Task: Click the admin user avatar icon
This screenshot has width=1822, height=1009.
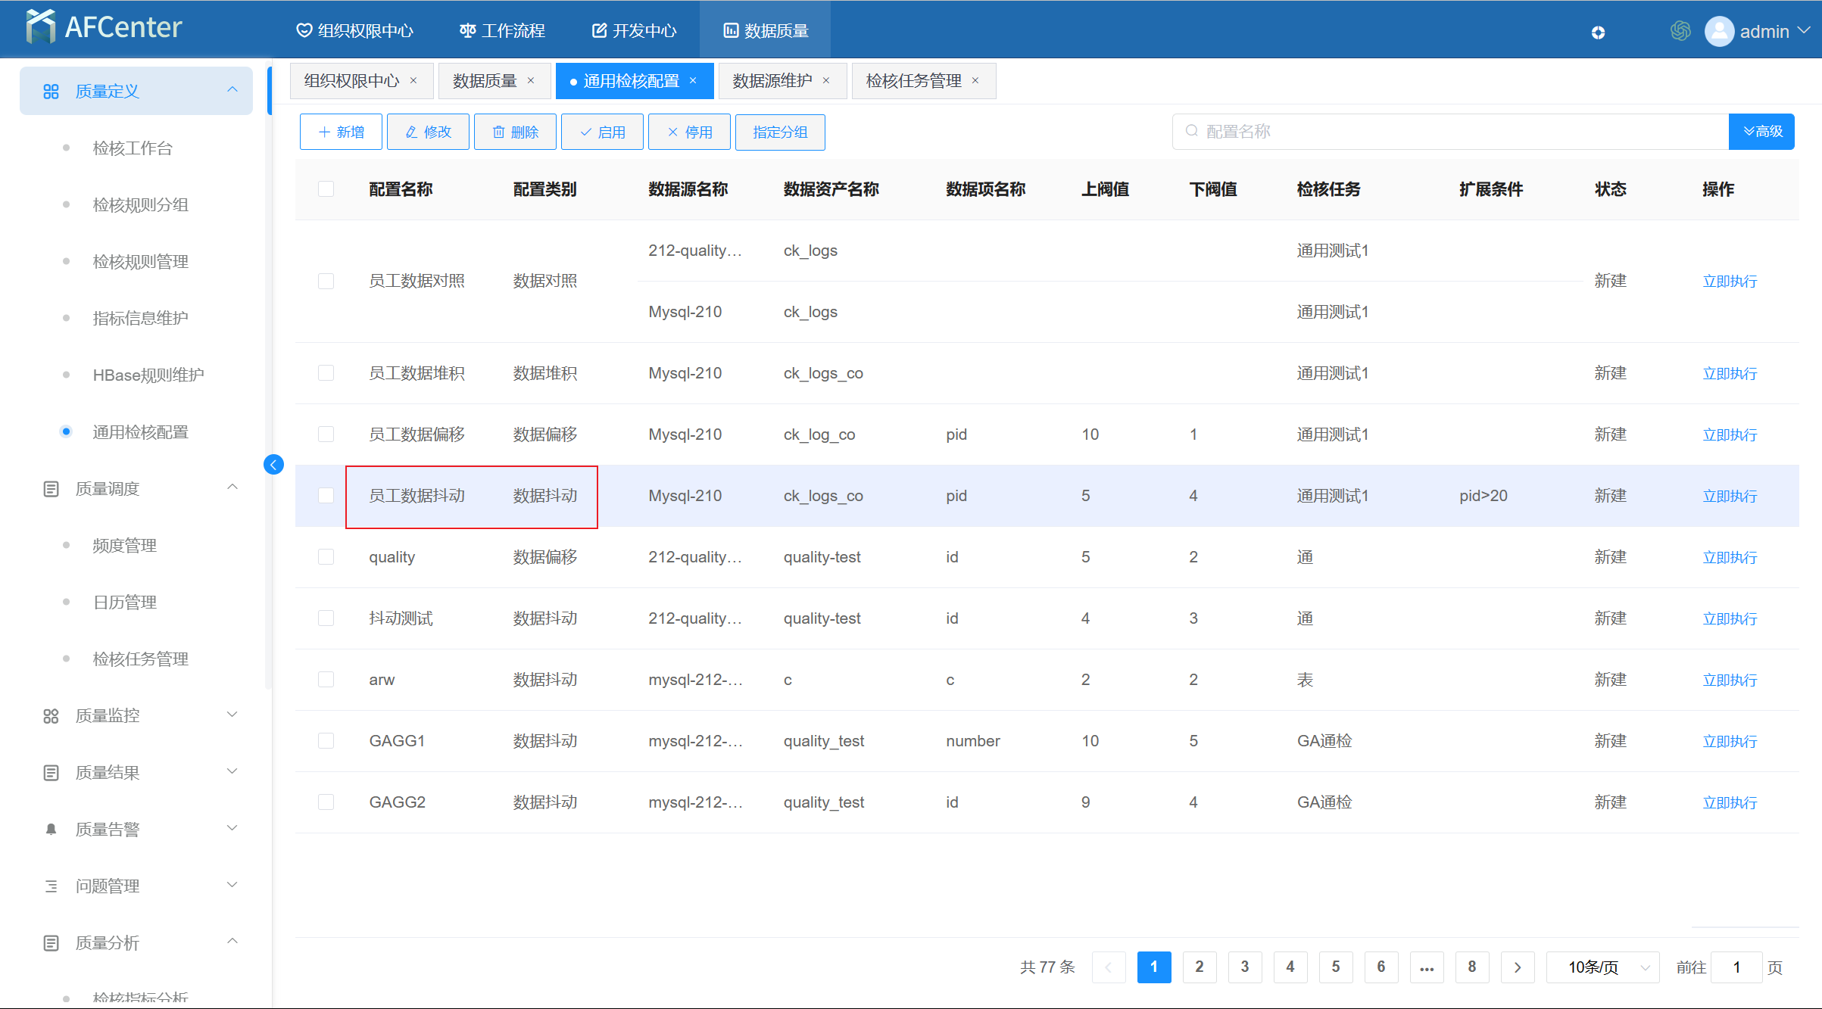Action: point(1719,31)
